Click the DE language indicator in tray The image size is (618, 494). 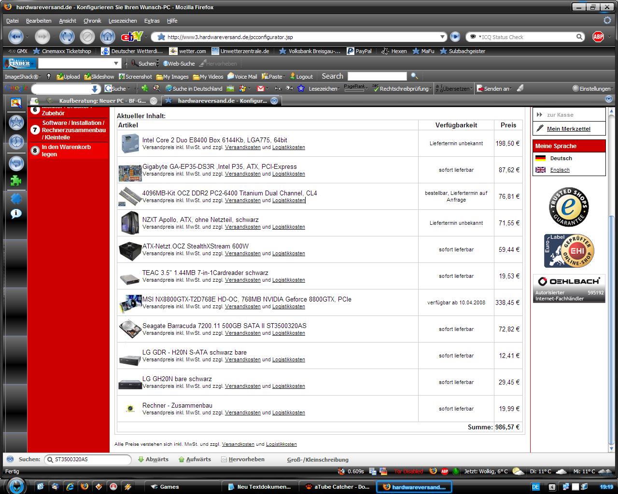point(535,486)
